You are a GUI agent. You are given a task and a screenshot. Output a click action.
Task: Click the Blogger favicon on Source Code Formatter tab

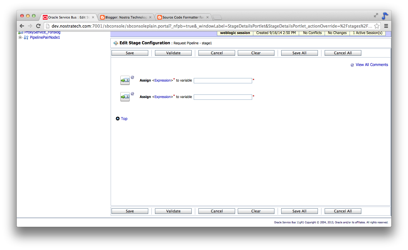pos(160,17)
